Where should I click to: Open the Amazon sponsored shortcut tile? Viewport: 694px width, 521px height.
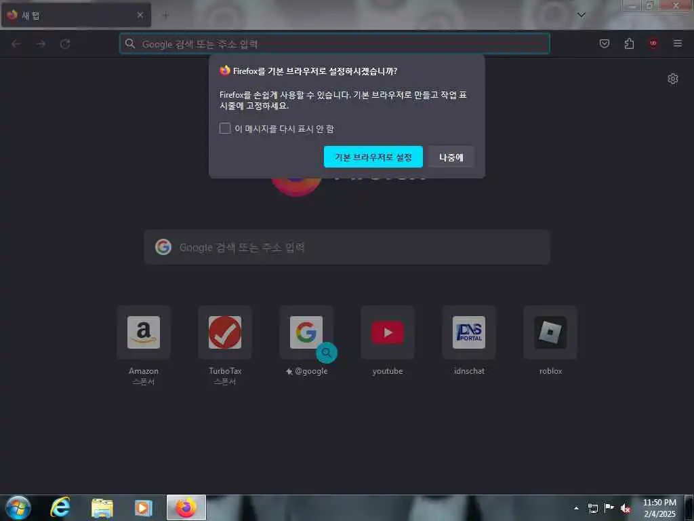point(144,332)
